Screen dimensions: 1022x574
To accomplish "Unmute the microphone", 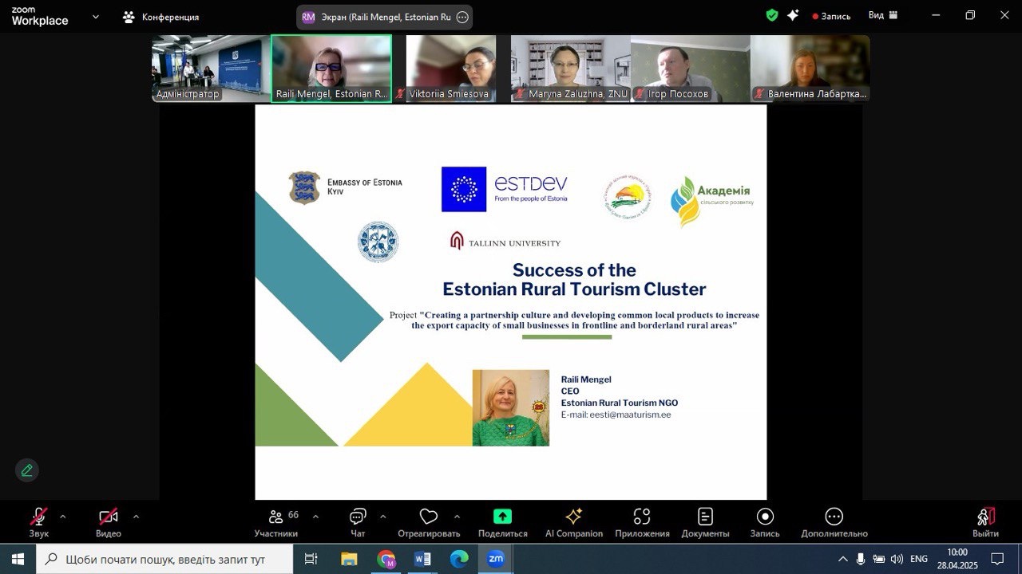I will point(38,517).
